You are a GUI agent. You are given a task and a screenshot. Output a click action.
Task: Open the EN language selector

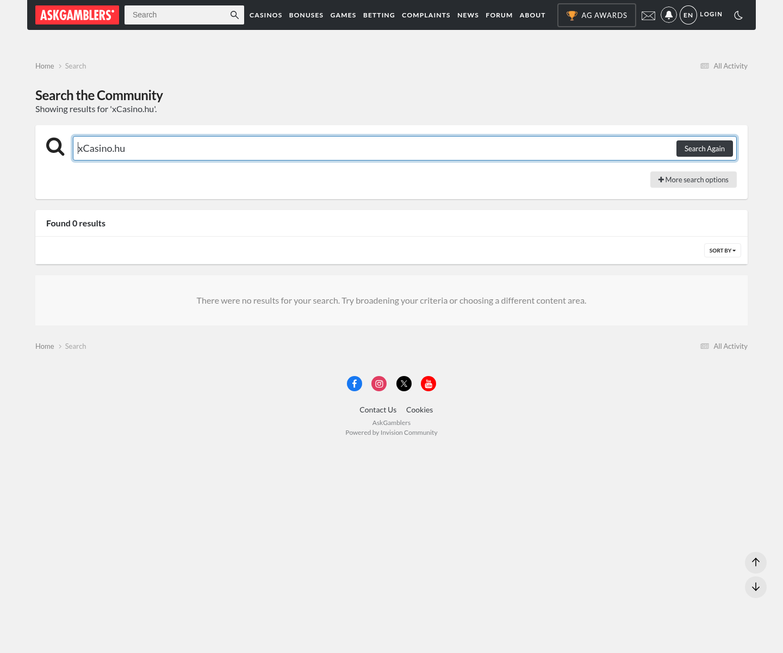coord(688,15)
